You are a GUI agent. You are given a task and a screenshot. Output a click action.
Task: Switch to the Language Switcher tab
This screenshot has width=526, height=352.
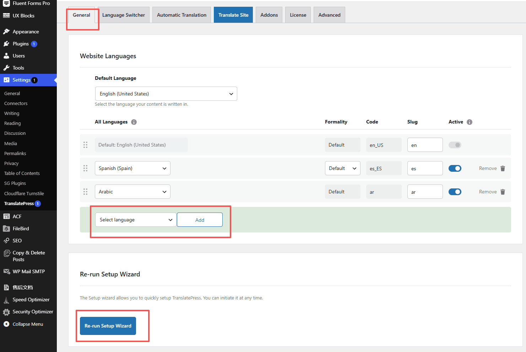(x=124, y=15)
